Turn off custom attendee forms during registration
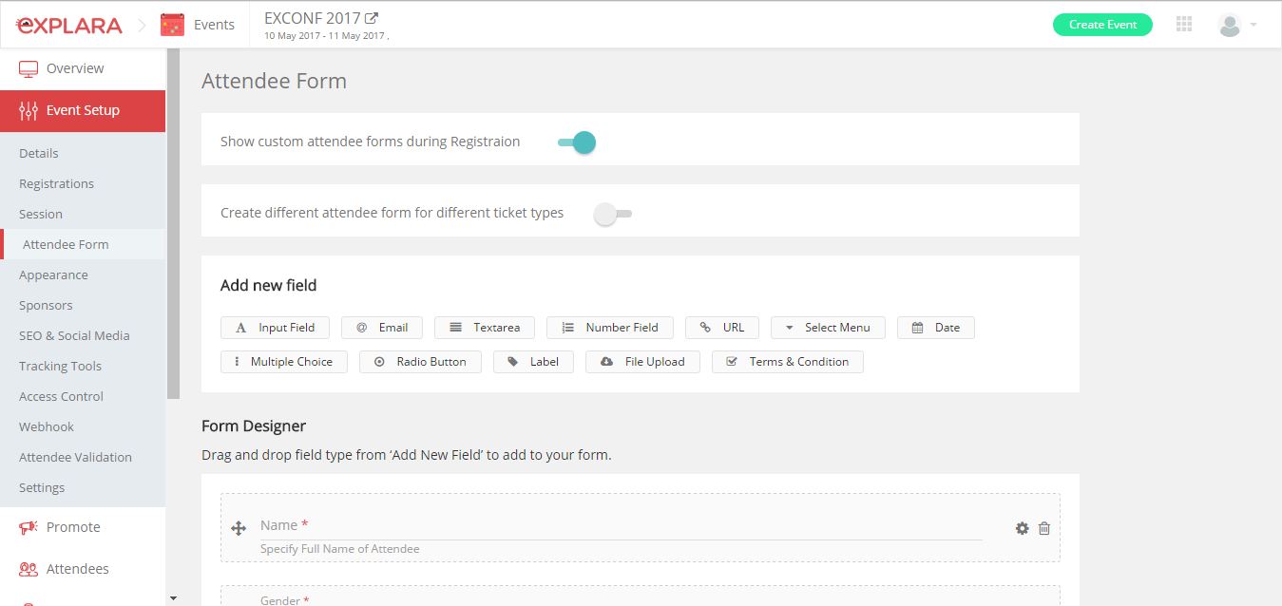 (x=577, y=142)
